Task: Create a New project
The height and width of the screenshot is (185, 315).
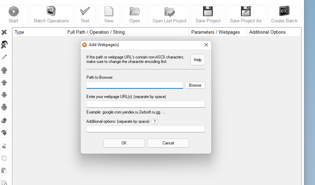Action: [109, 12]
